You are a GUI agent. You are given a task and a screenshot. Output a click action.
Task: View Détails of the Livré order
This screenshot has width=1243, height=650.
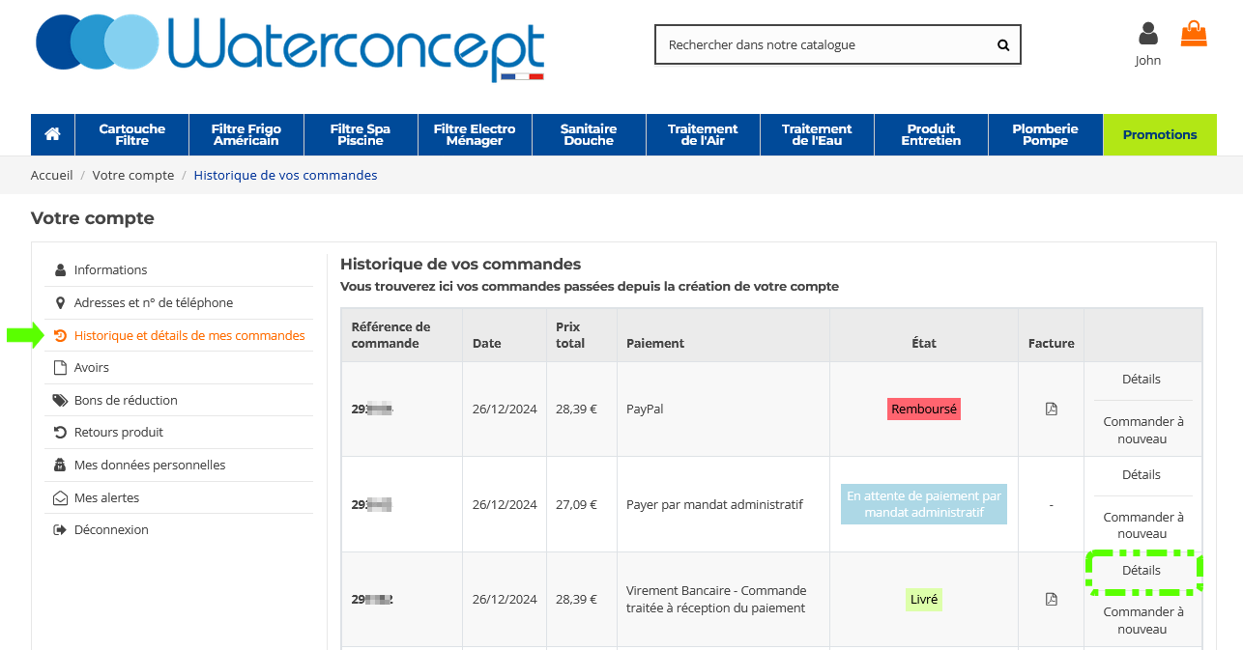1142,571
